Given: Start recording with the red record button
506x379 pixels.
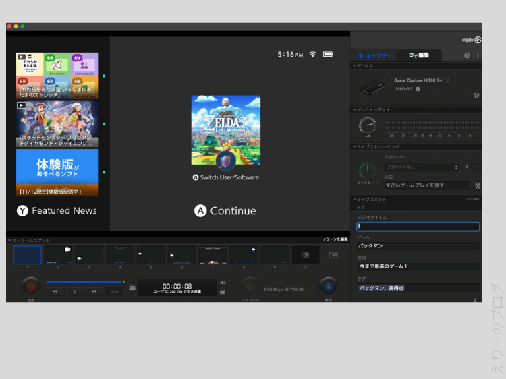Looking at the screenshot, I should click(x=30, y=287).
